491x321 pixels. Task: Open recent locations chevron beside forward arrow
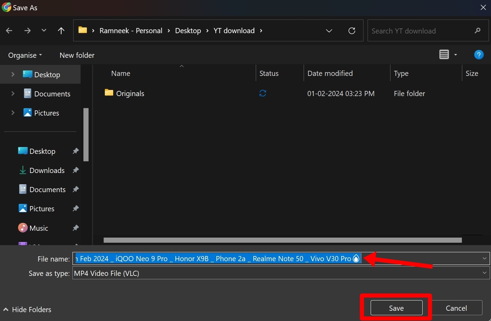(x=44, y=30)
